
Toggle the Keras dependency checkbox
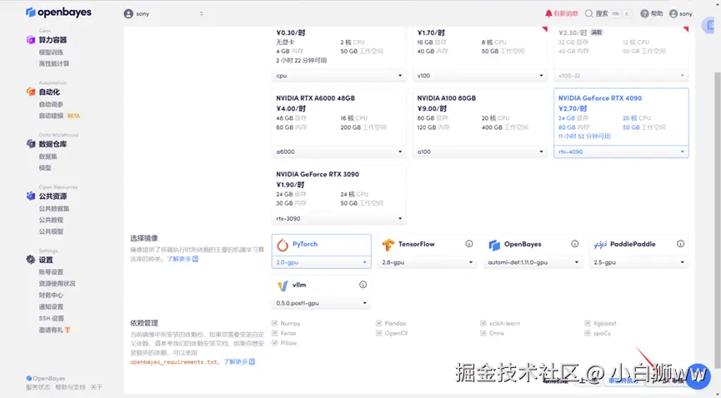point(274,333)
